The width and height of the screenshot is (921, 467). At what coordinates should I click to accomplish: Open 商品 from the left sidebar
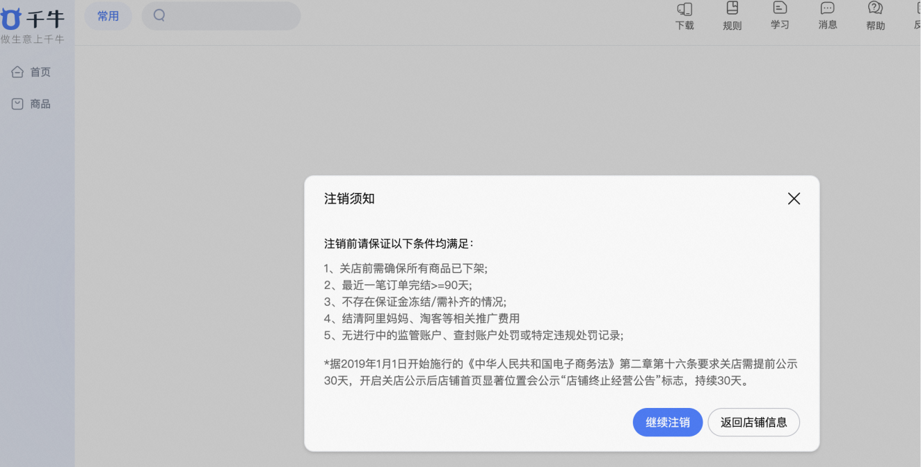pos(39,103)
